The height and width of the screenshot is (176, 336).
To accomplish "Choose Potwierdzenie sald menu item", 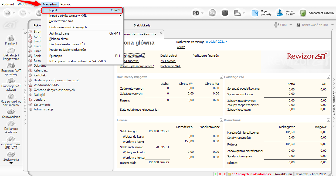I will click(82, 21).
